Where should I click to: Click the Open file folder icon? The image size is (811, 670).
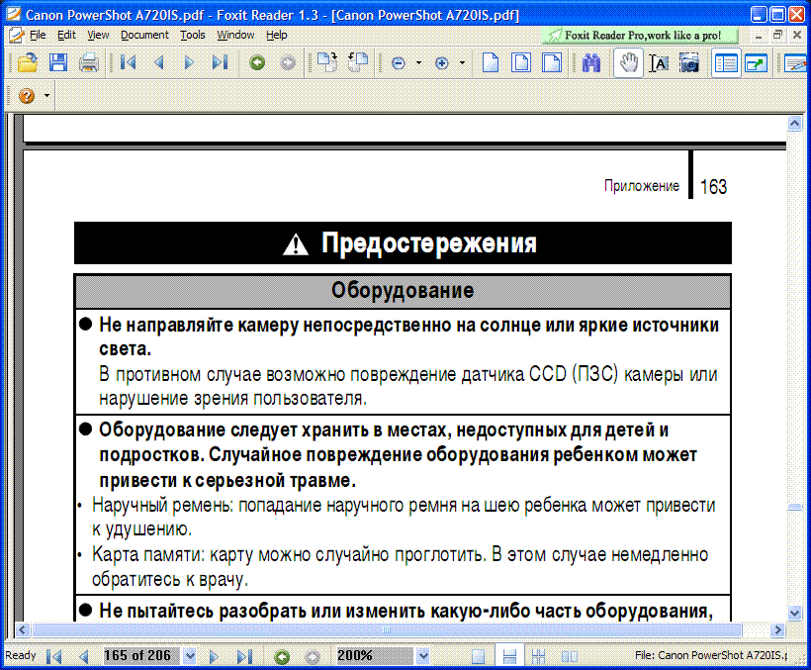point(28,63)
